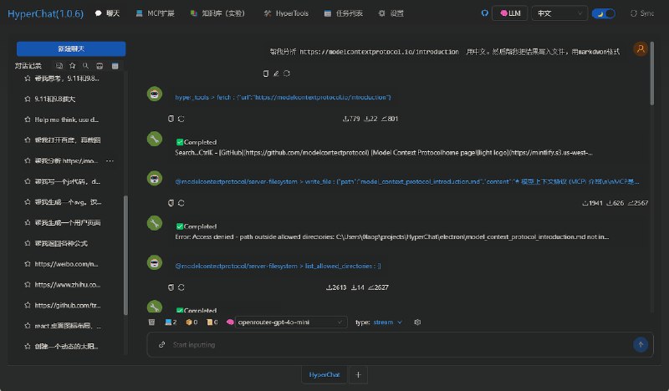
Task: Open the MCP tools icon showing 2
Action: [x=171, y=322]
